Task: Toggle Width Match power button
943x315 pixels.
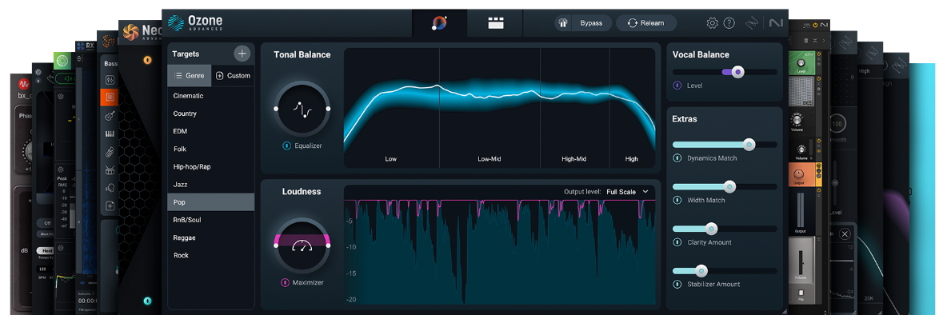Action: click(677, 200)
